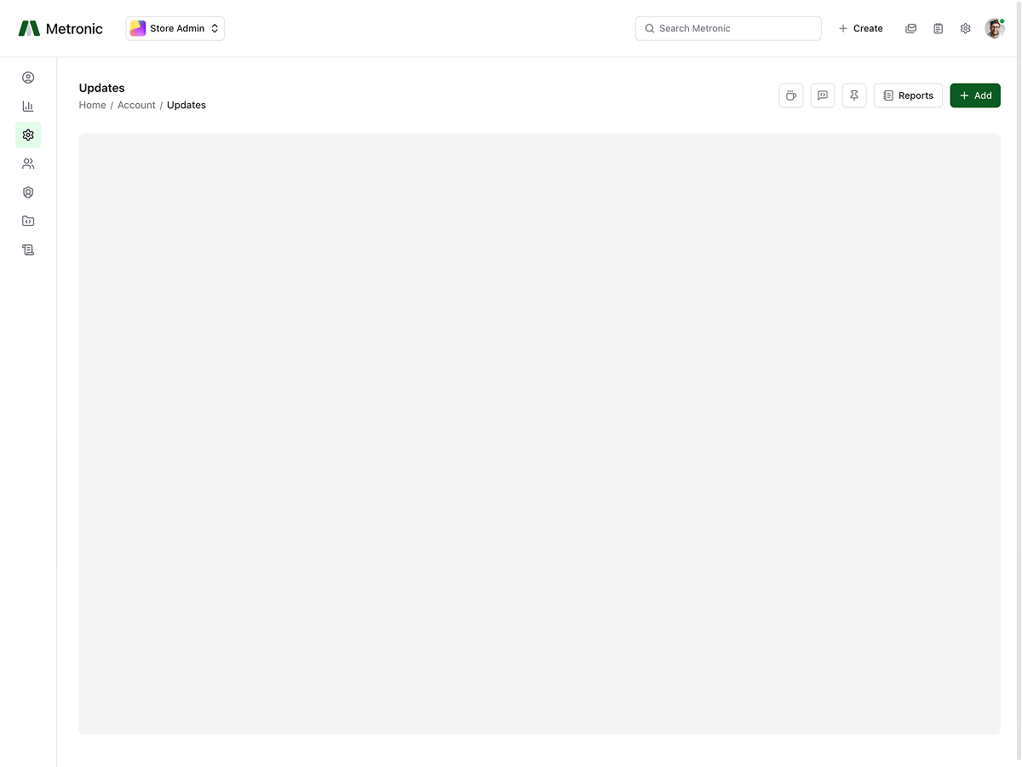Go to Home in the breadcrumb
The image size is (1022, 767).
click(92, 105)
